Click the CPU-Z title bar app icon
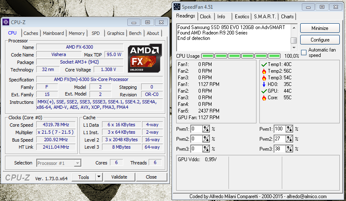Image resolution: width=346 pixels, height=201 pixels. point(6,22)
